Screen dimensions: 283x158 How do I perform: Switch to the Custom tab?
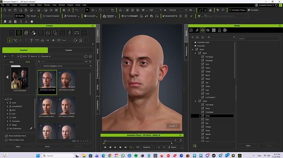click(68, 50)
